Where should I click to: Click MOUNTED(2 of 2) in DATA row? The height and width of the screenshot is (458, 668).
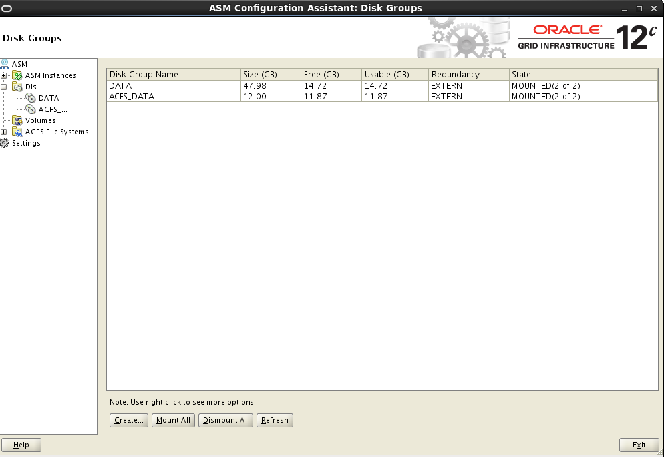pyautogui.click(x=584, y=86)
